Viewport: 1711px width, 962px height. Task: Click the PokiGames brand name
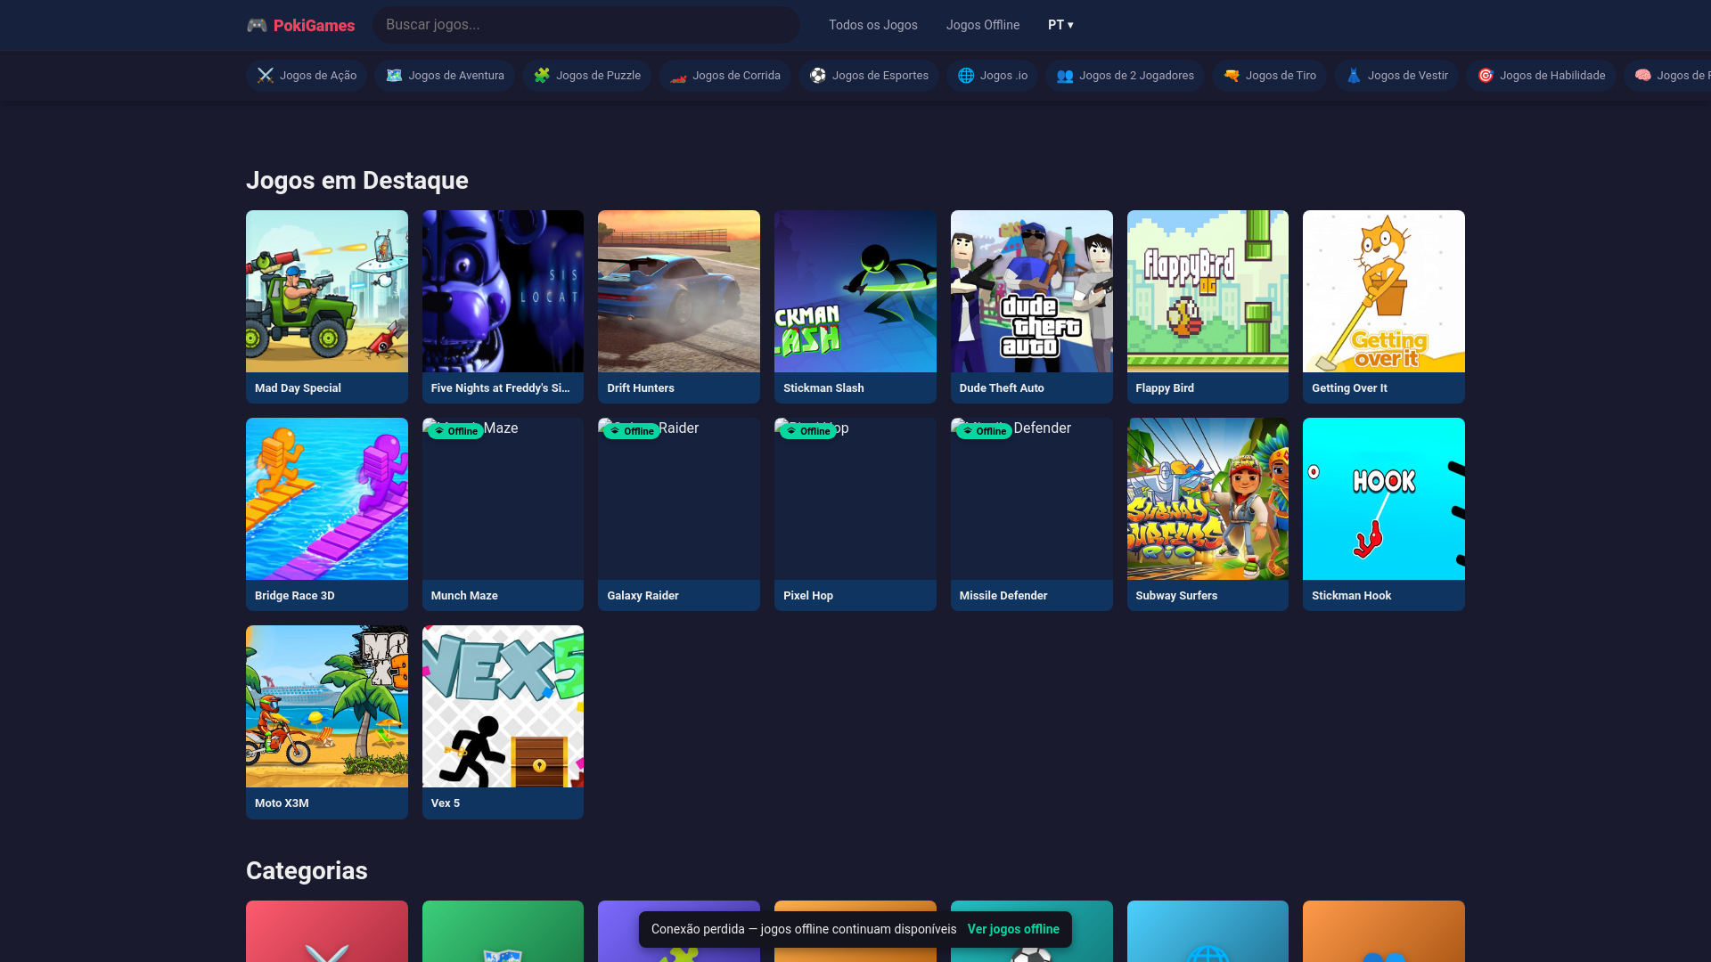click(x=314, y=26)
